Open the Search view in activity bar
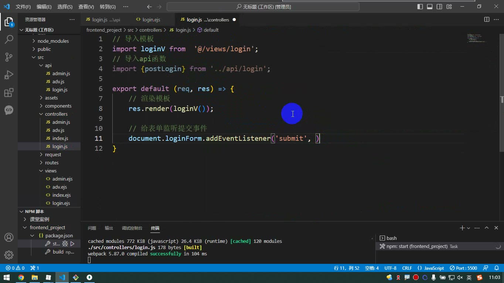504x283 pixels. click(9, 39)
